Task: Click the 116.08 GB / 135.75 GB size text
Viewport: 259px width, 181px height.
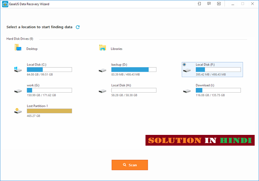Action: (210, 95)
